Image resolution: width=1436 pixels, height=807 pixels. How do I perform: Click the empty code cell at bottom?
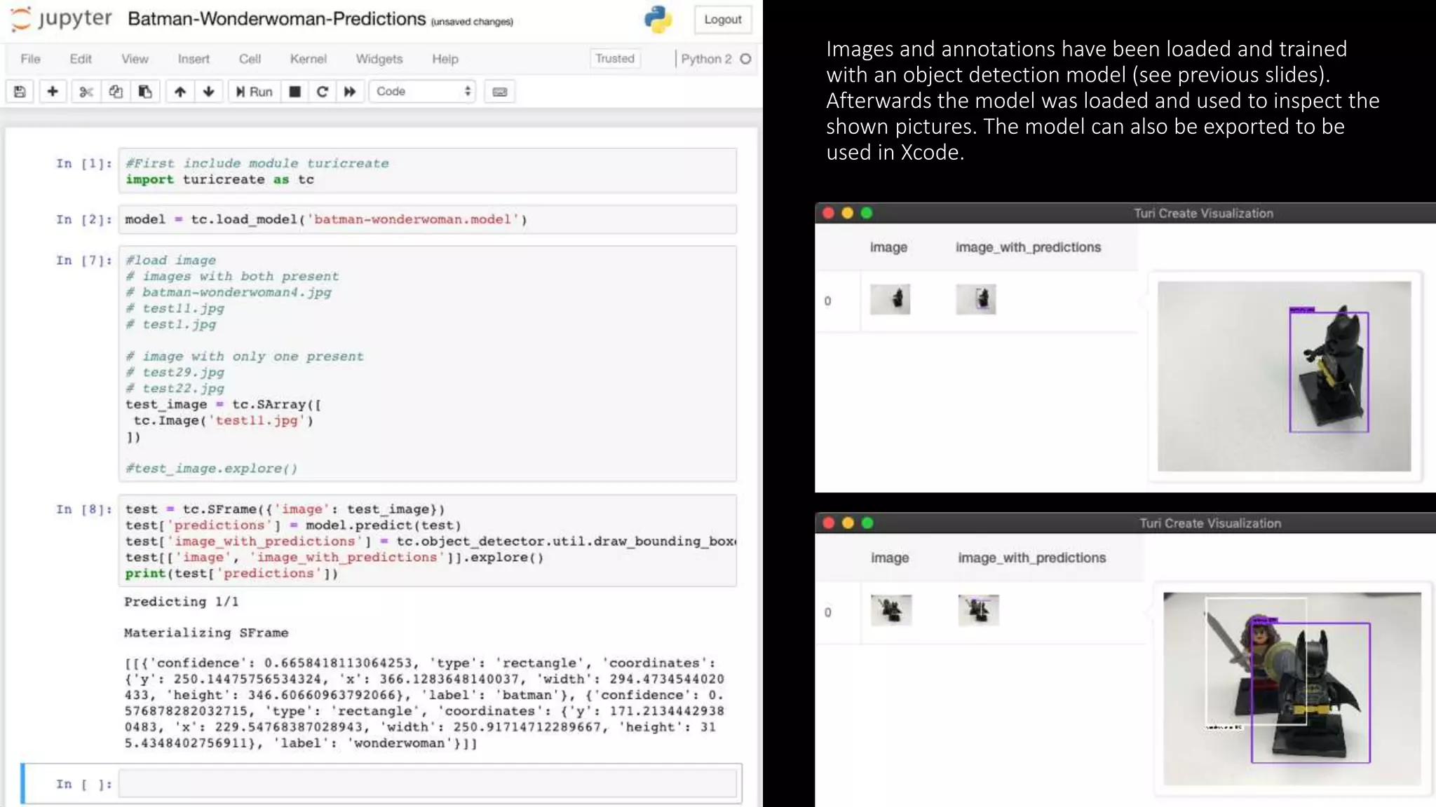[428, 783]
